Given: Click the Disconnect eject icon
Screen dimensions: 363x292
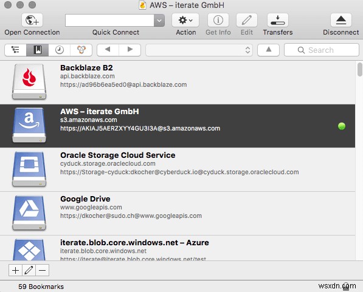Looking at the screenshot, I should [x=341, y=20].
